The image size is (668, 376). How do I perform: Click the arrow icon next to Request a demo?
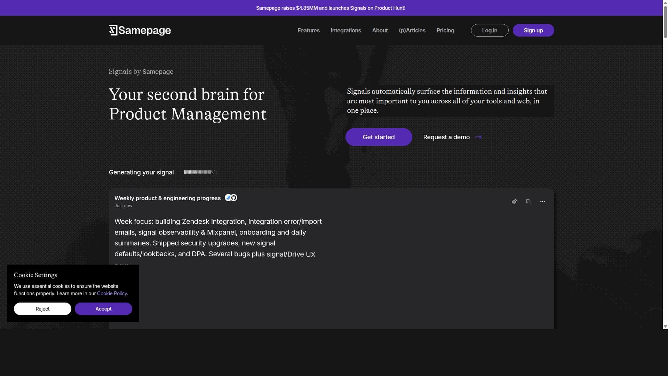coord(478,137)
